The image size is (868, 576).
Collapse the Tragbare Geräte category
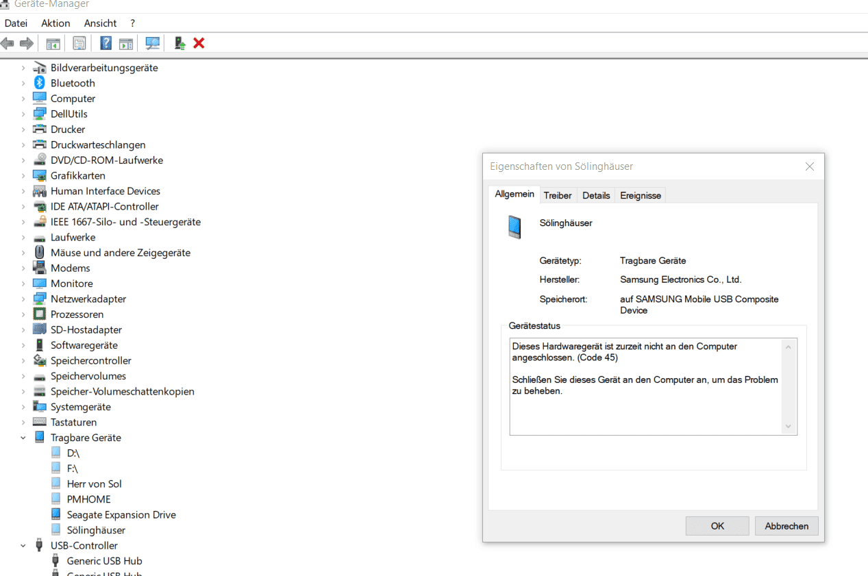(x=23, y=438)
